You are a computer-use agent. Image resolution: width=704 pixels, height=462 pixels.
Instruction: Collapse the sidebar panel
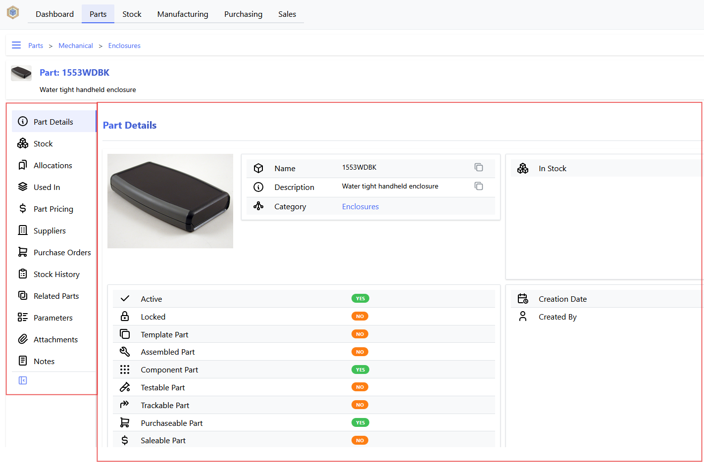pos(23,380)
